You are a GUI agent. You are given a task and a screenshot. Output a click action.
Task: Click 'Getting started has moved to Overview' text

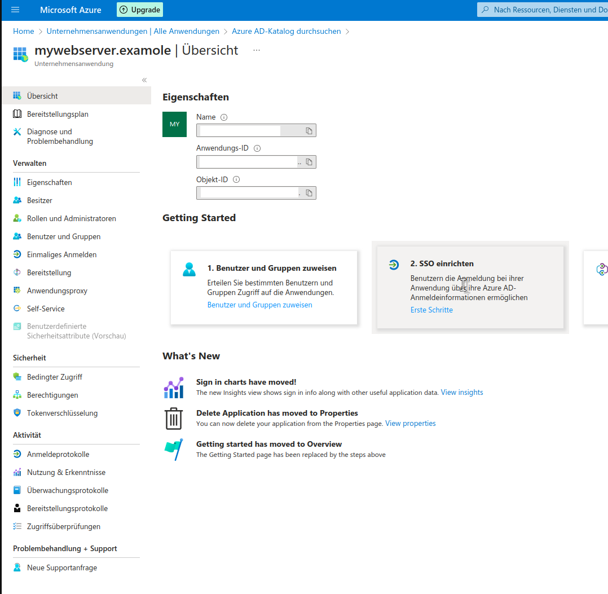[x=269, y=445]
